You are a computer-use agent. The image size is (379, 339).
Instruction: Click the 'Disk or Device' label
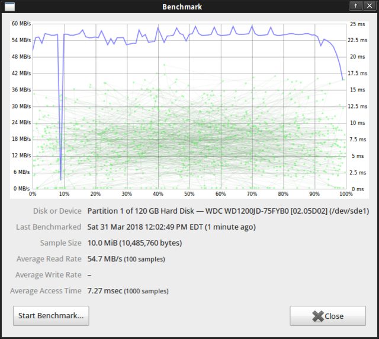[57, 211]
